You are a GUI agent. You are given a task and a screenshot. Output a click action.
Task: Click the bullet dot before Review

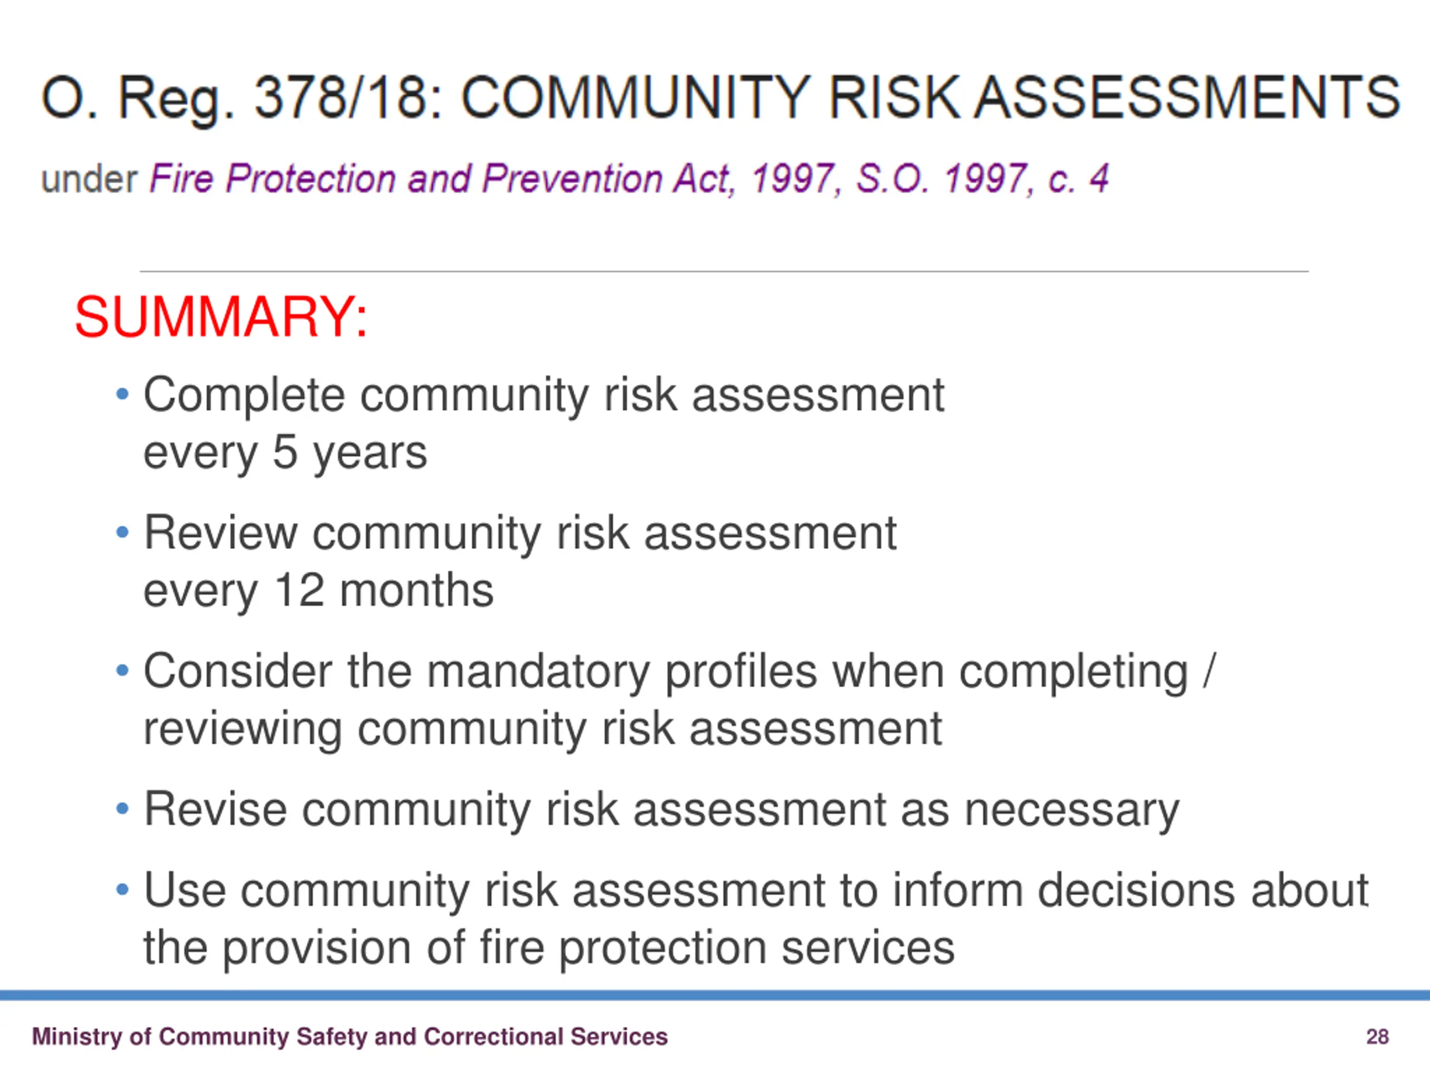(122, 533)
